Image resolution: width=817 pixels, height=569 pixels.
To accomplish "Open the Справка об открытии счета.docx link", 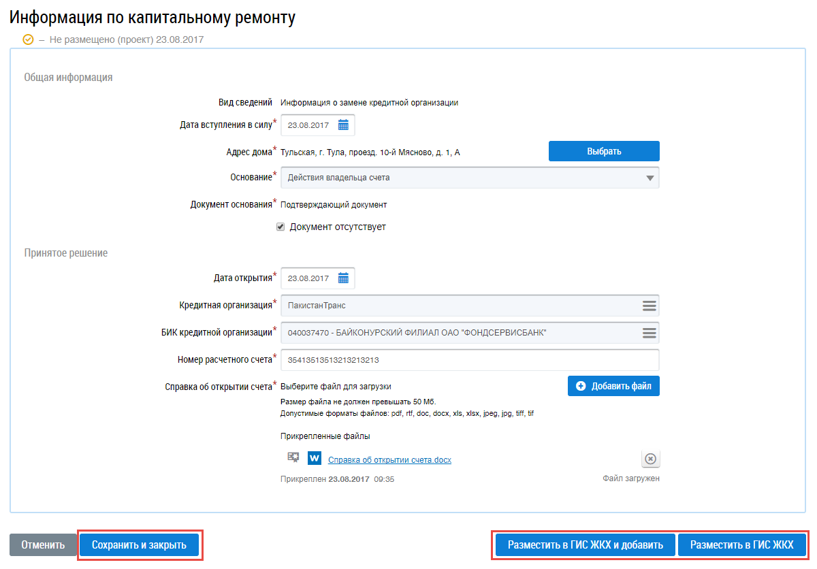I will 389,460.
